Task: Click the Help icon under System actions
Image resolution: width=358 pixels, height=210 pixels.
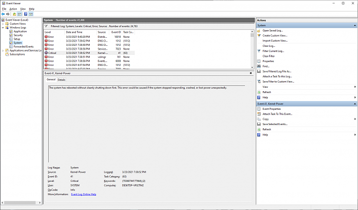Action: tap(259, 97)
